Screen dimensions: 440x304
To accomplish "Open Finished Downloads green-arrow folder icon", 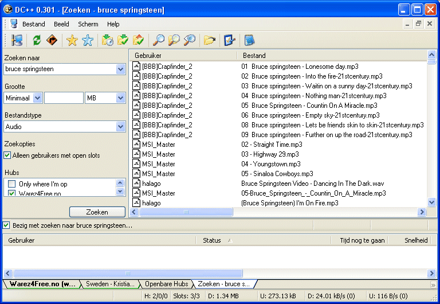I will pos(123,40).
